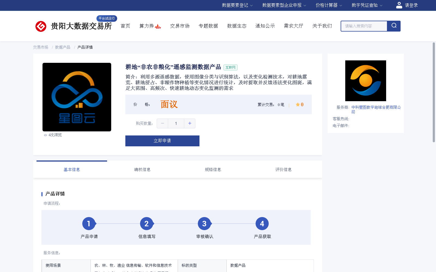Open 通知公示 navigation item
Viewport: 436px width, 272px height.
tap(265, 26)
